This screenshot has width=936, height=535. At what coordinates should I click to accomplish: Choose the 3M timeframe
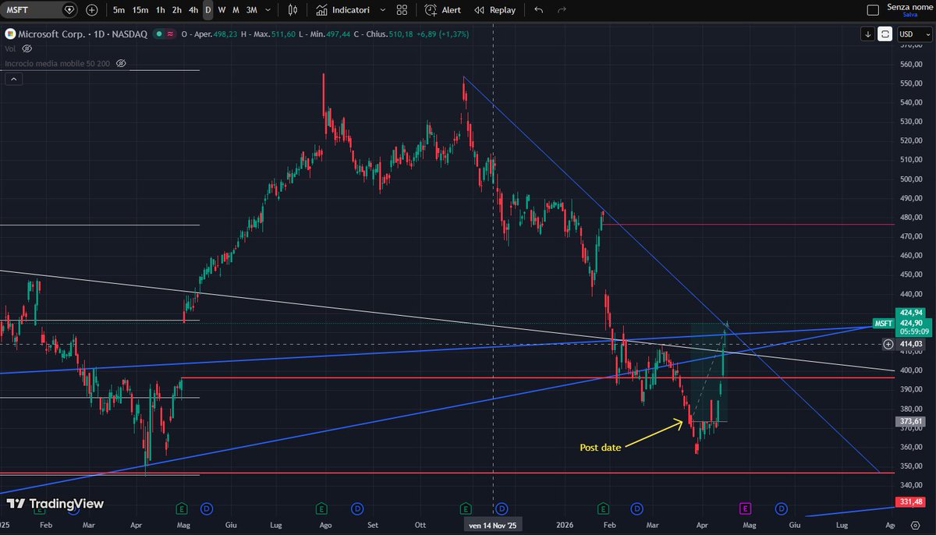point(251,10)
